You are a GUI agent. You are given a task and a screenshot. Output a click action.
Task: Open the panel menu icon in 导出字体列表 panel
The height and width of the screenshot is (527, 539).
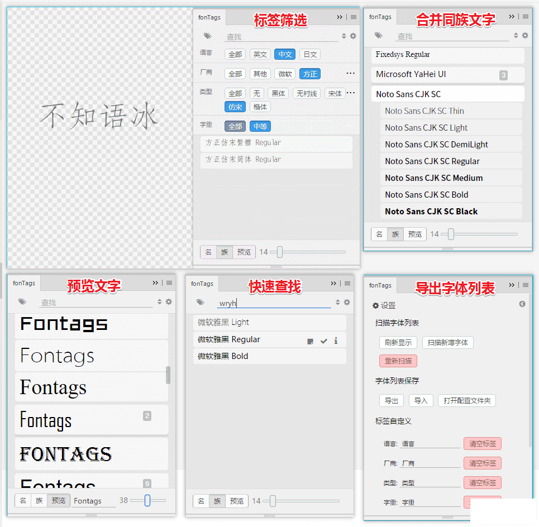coord(525,285)
